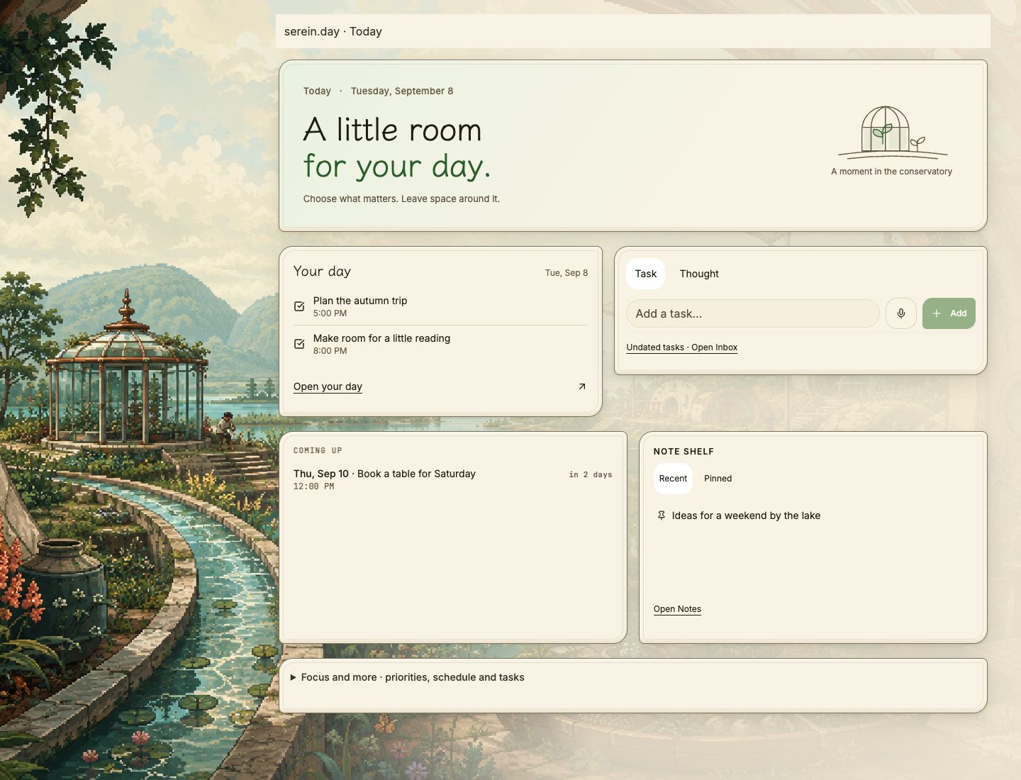This screenshot has width=1021, height=780.
Task: Click the 5:00 PM time label
Action: click(x=330, y=313)
